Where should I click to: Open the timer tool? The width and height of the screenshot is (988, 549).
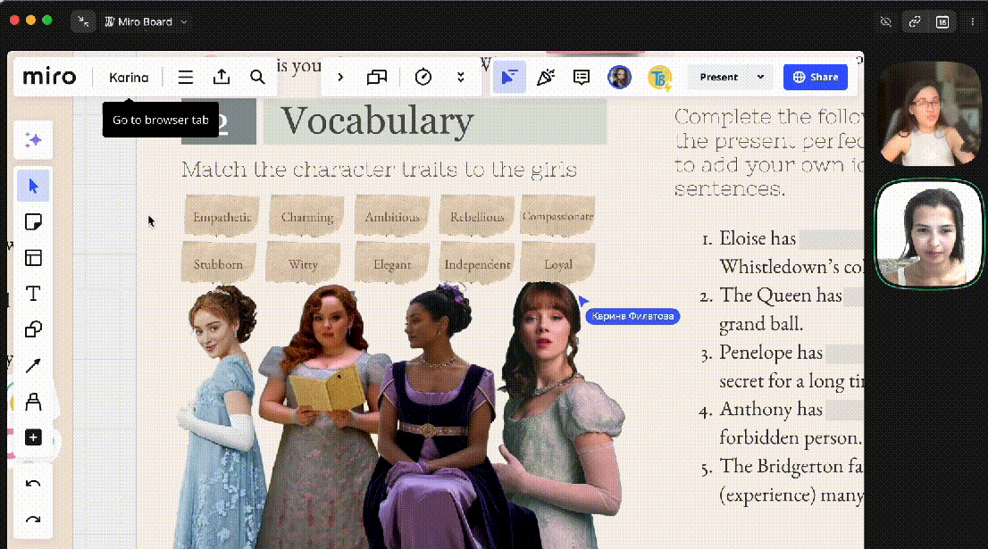tap(423, 78)
